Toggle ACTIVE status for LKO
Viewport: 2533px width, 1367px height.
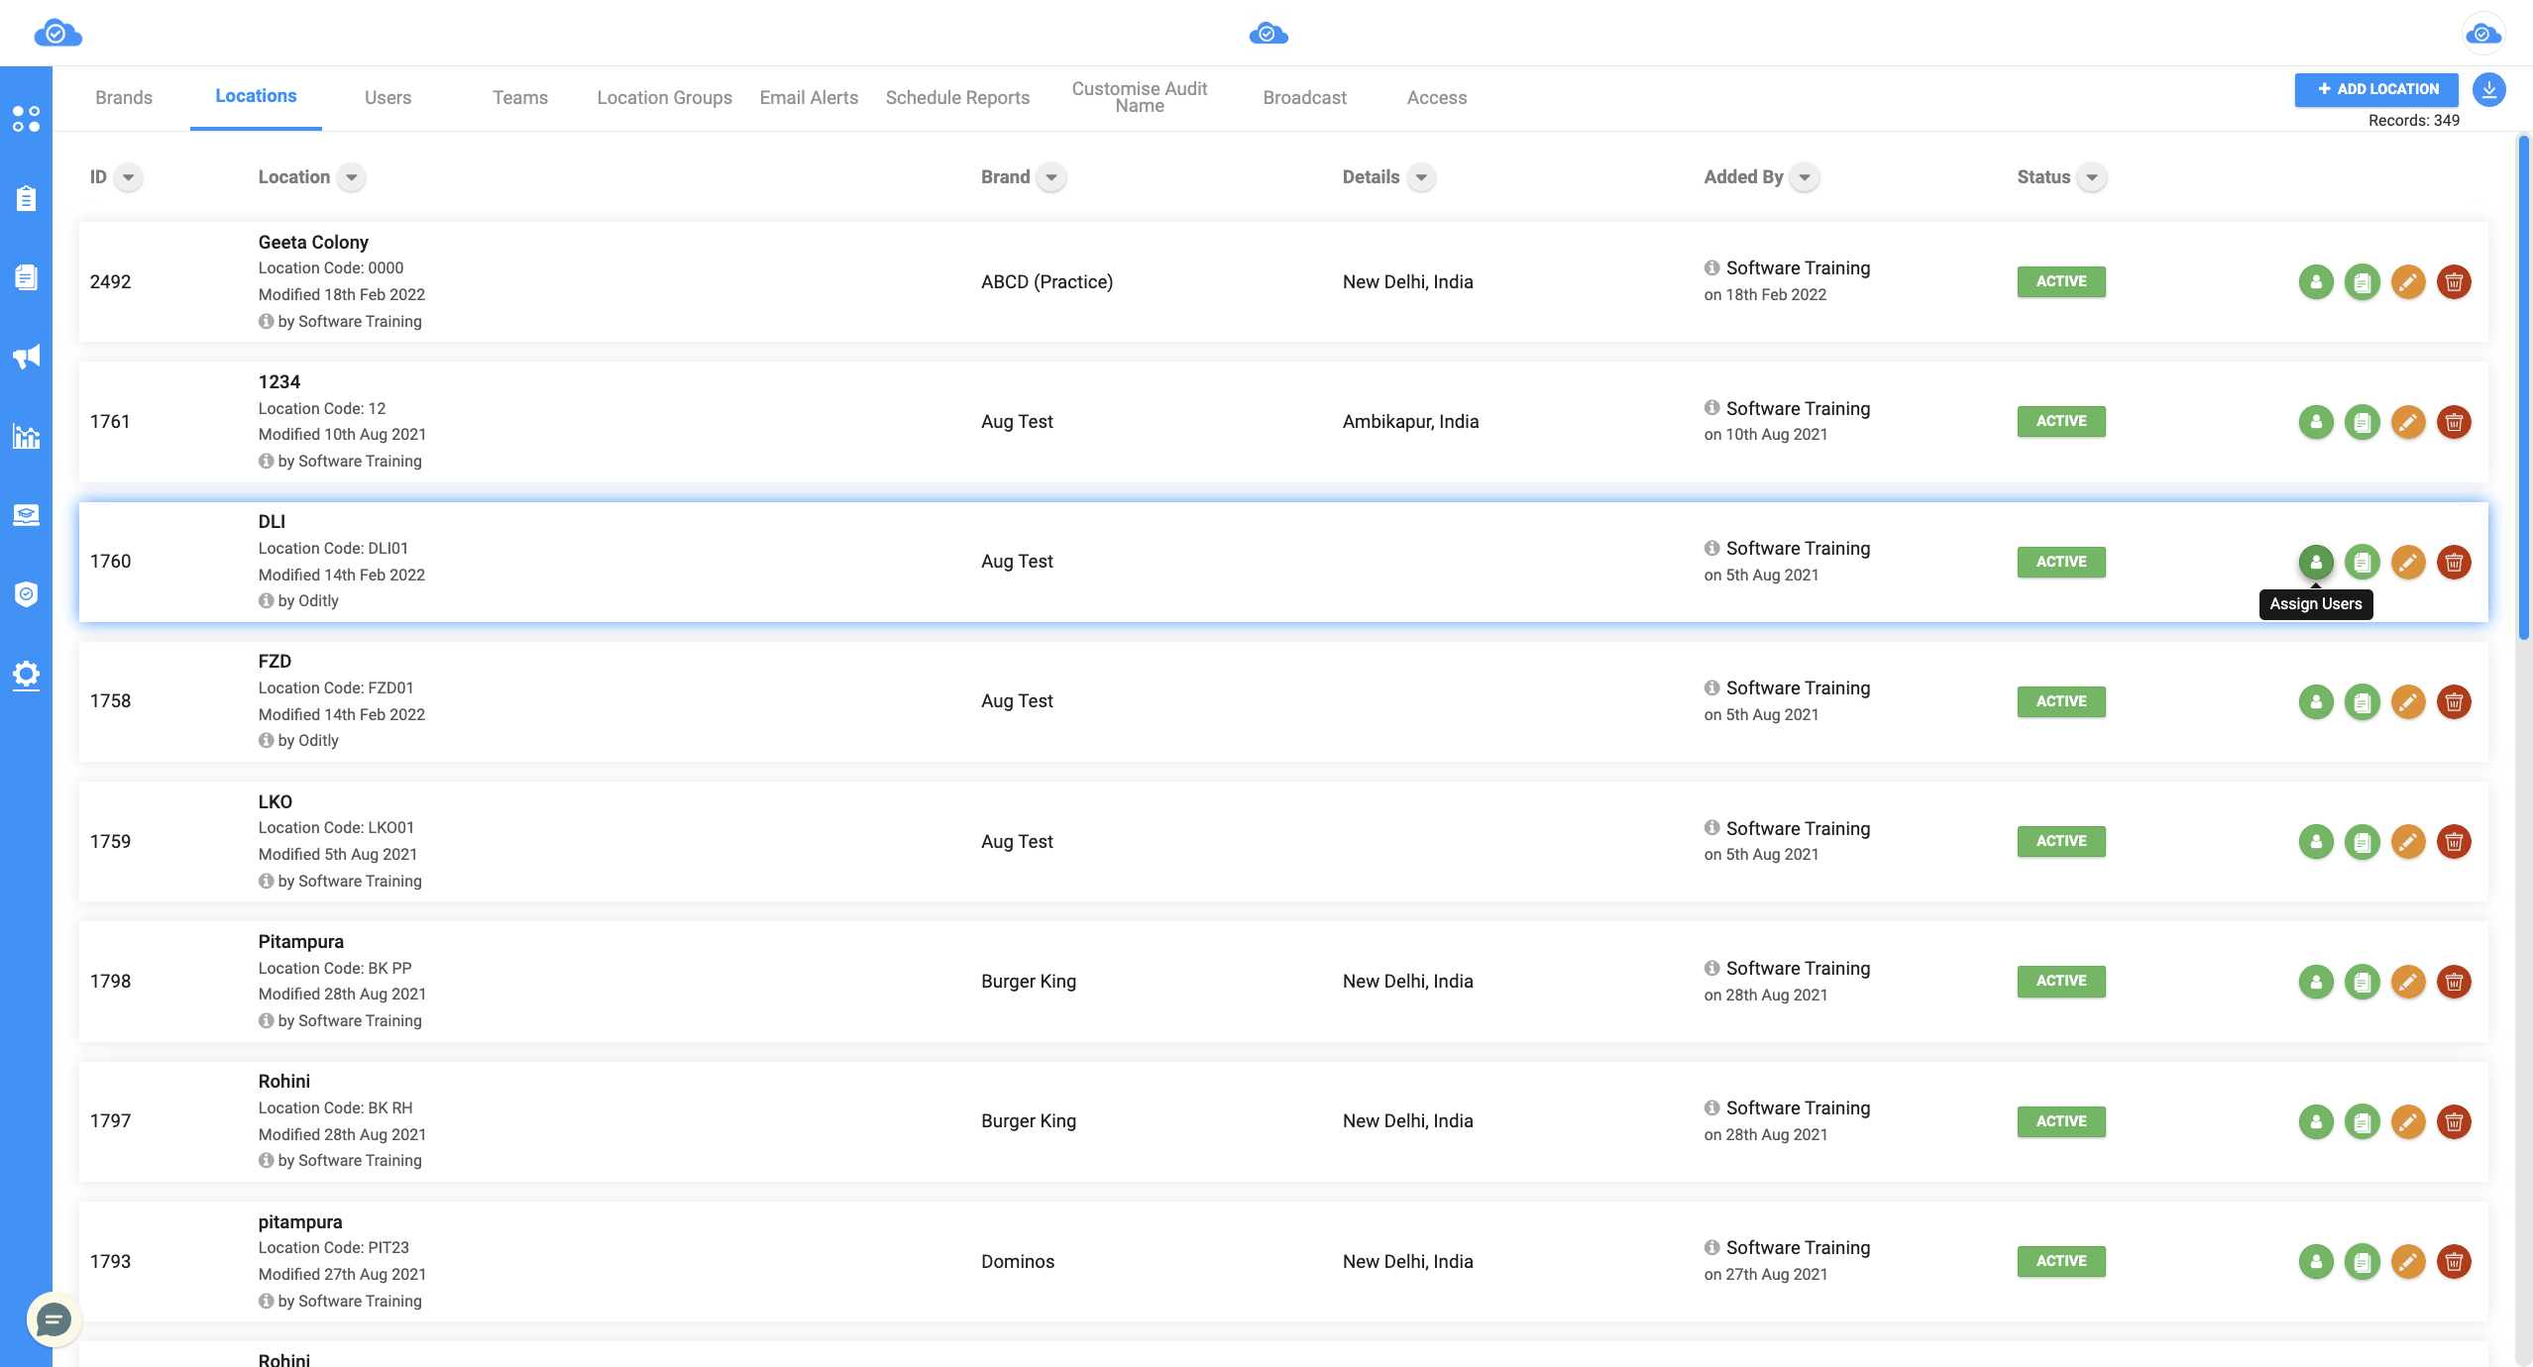2061,841
